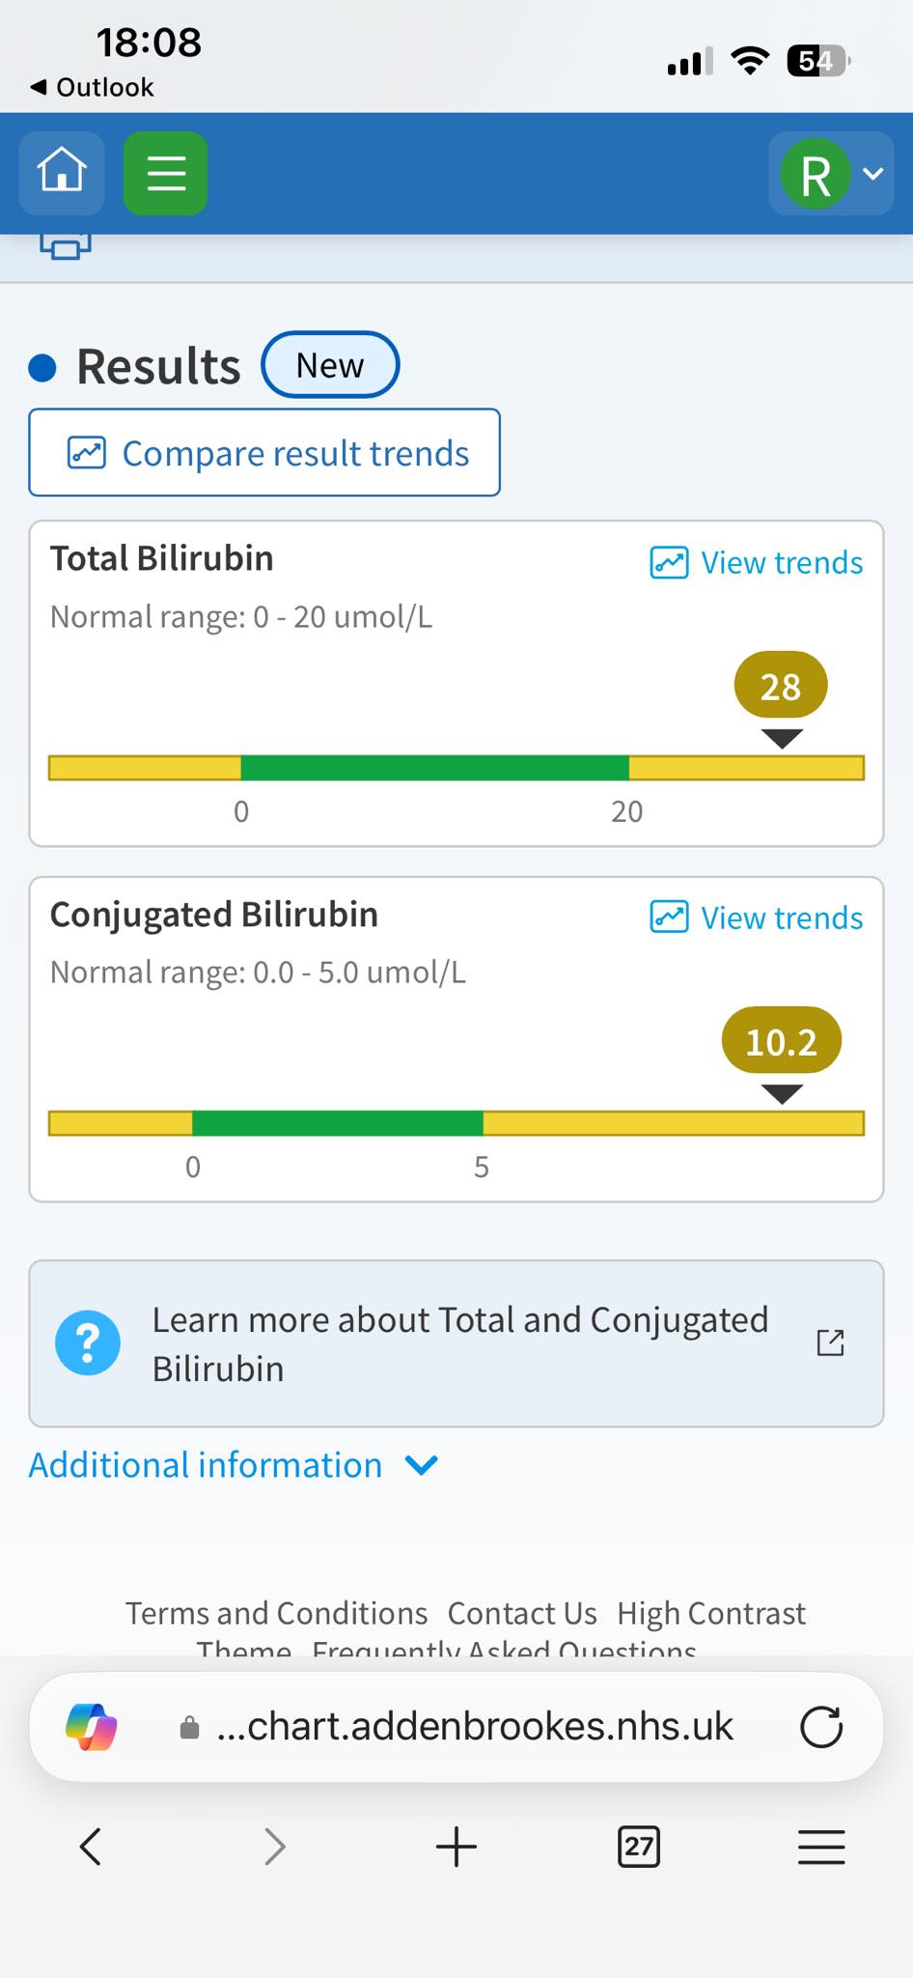
Task: View trends for Conjugated Bilirubin
Action: coord(757,918)
